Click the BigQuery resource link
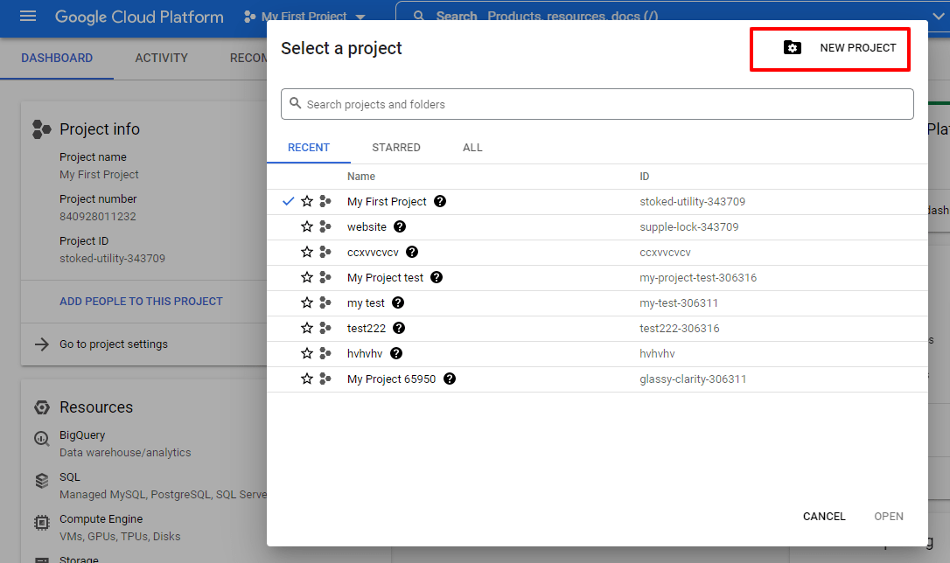This screenshot has height=563, width=950. click(x=82, y=435)
